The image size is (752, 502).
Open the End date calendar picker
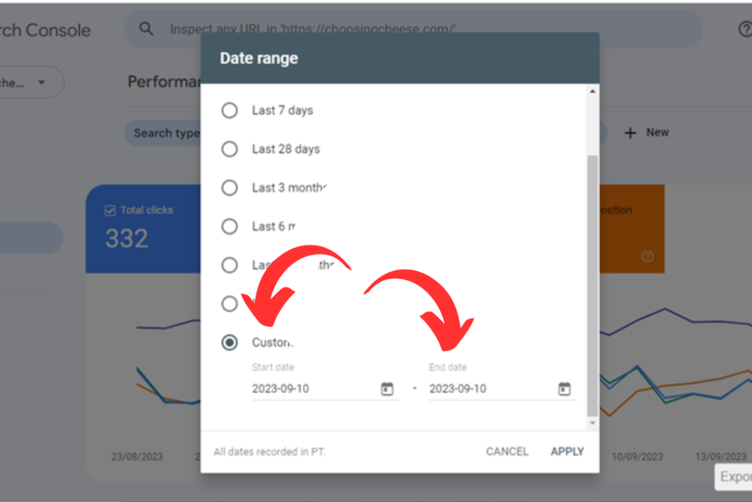(564, 389)
